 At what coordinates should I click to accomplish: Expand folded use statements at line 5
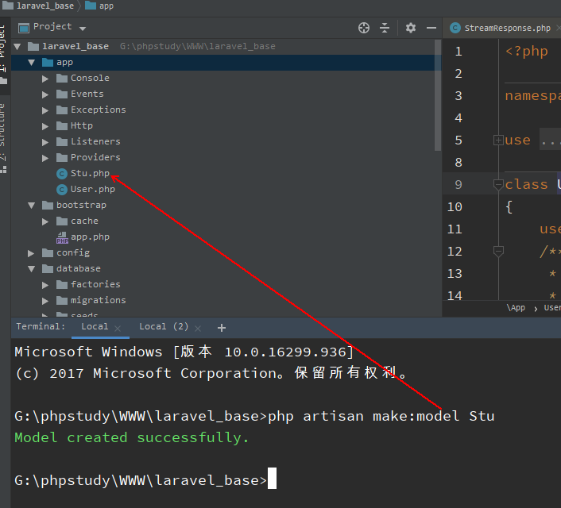click(x=498, y=140)
